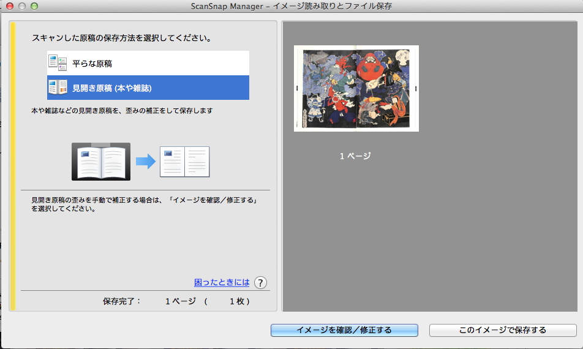Click the 見開き原稿の歪みを手動で補正する場合は instruction text
The height and width of the screenshot is (349, 583).
pos(145,204)
